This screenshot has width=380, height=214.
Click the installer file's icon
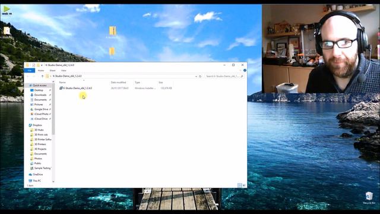pyautogui.click(x=61, y=88)
